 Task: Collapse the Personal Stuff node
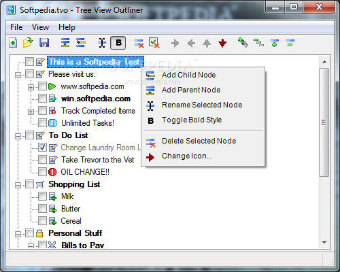(x=18, y=234)
